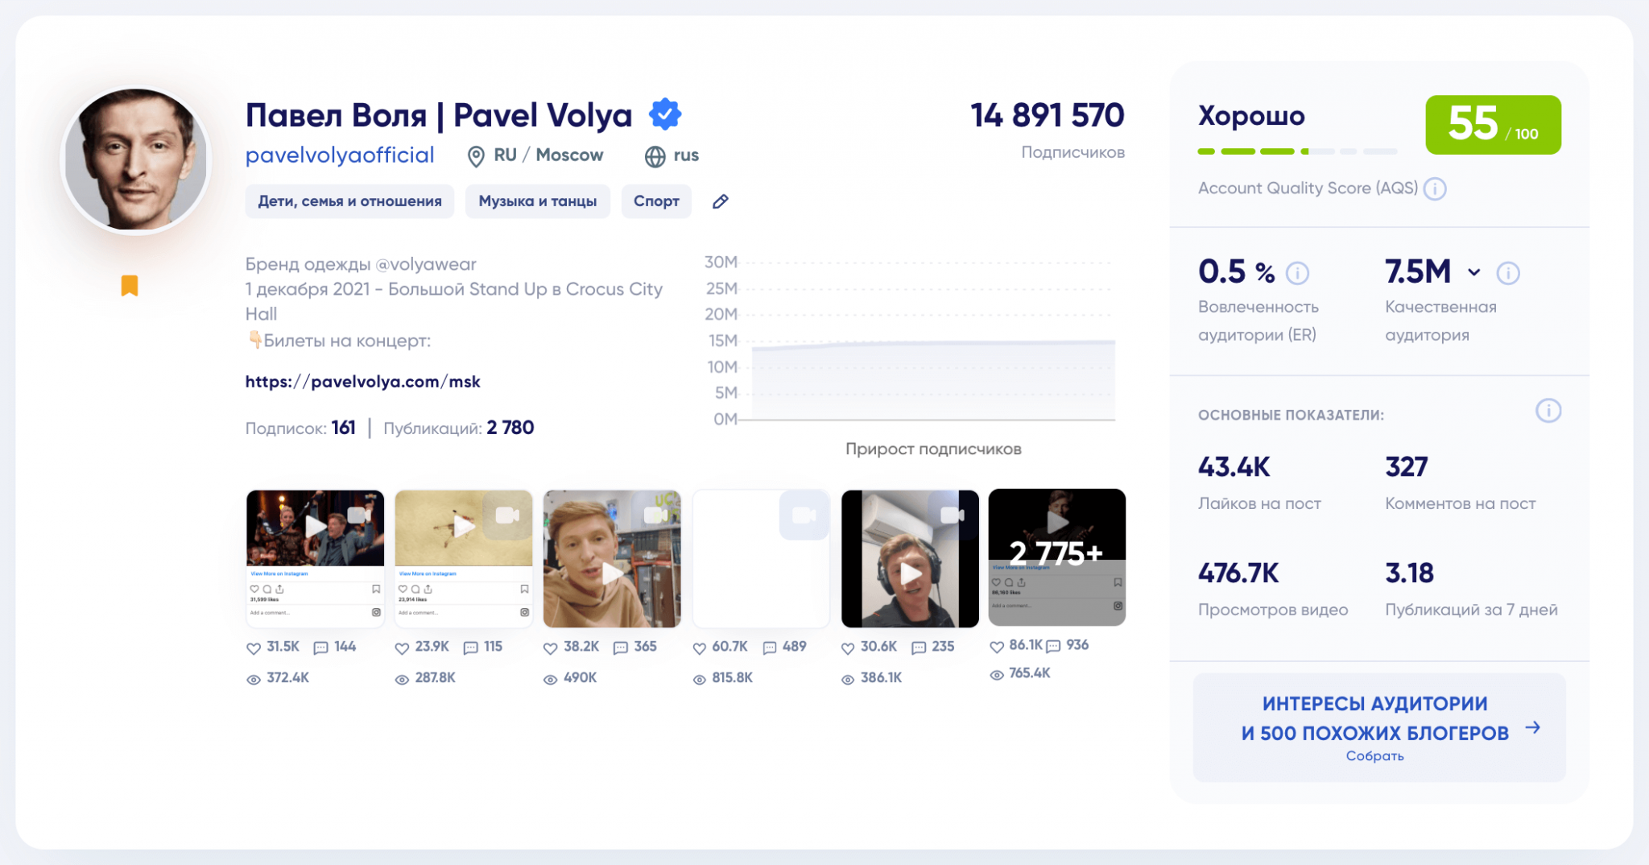
Task: Open info icon for Основные показатели section
Action: pos(1548,411)
